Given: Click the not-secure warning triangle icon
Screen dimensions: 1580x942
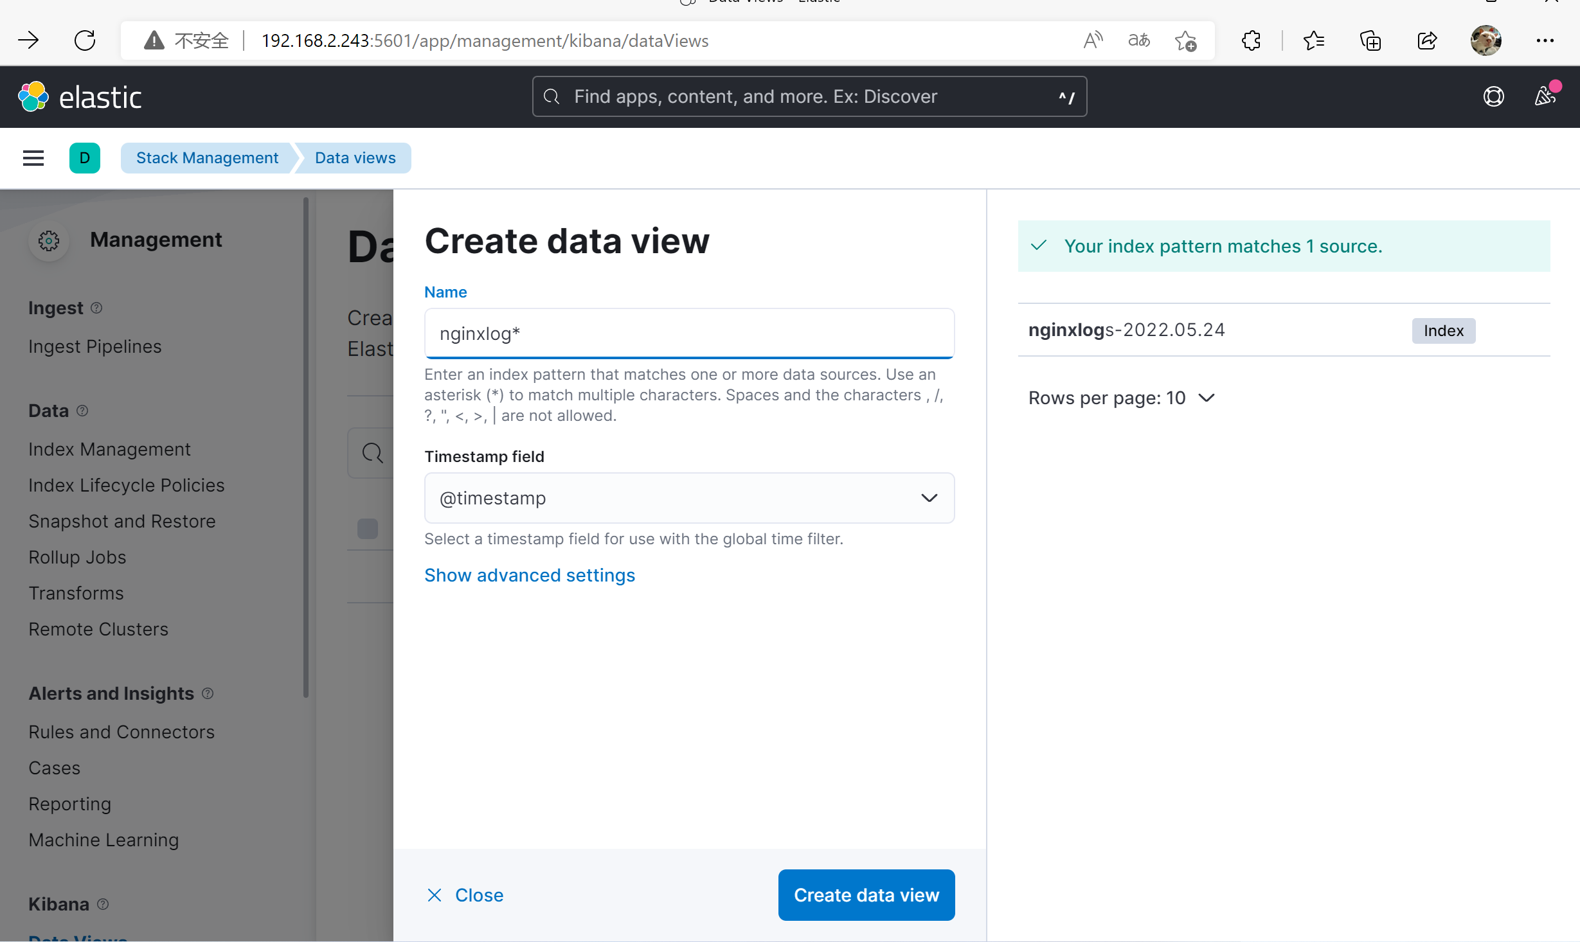Looking at the screenshot, I should click(x=154, y=40).
